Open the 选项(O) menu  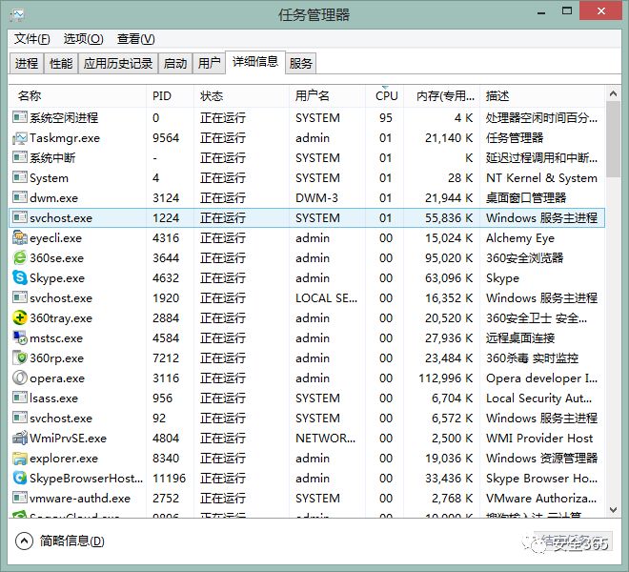tap(84, 39)
